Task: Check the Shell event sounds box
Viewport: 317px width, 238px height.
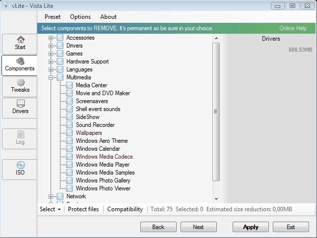Action: [69, 109]
